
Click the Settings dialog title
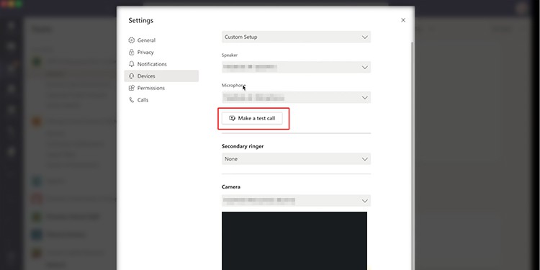(141, 21)
